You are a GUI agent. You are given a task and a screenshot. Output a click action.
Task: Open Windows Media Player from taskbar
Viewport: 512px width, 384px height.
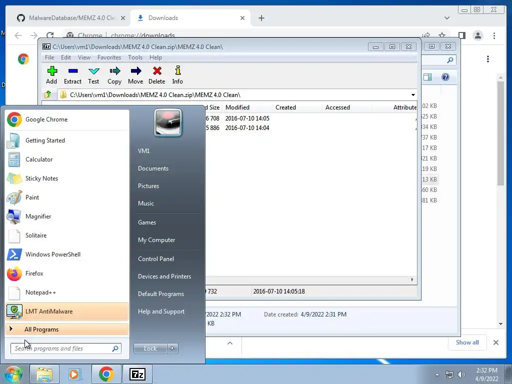click(x=75, y=374)
